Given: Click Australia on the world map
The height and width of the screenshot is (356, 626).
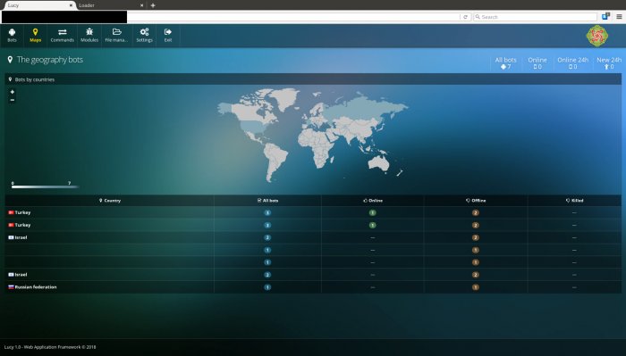Looking at the screenshot, I should point(378,162).
